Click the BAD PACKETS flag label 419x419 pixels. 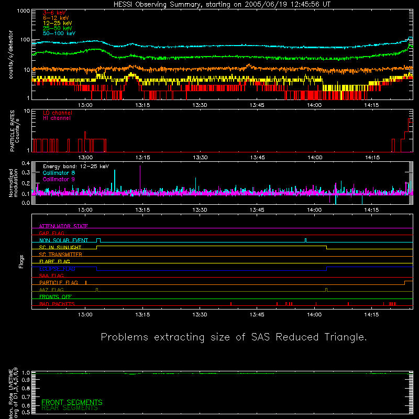point(57,304)
